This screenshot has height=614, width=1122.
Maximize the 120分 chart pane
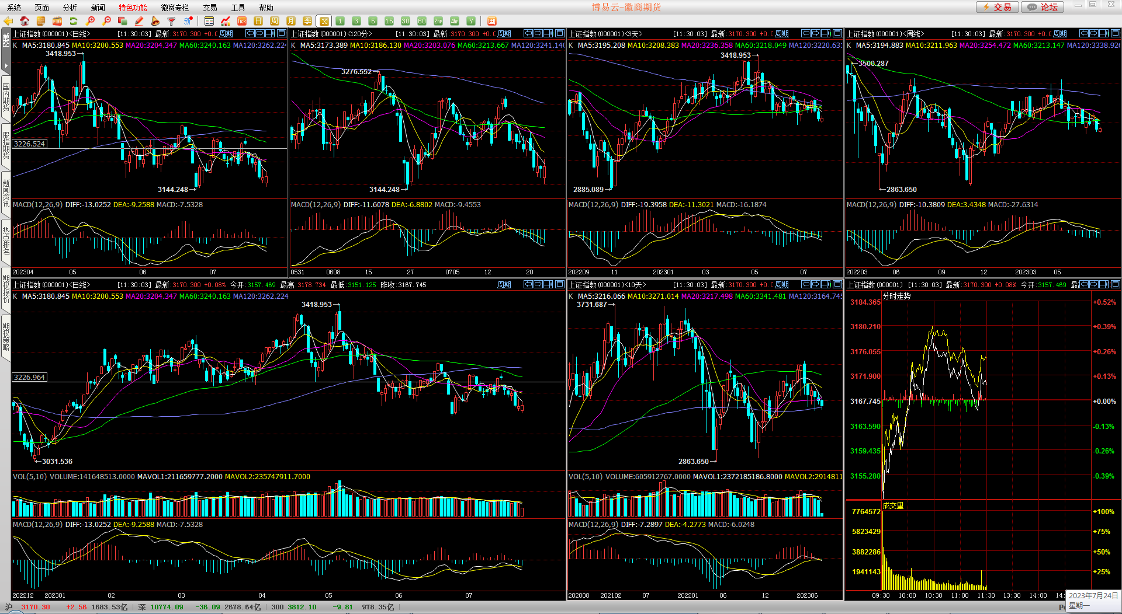pyautogui.click(x=560, y=33)
